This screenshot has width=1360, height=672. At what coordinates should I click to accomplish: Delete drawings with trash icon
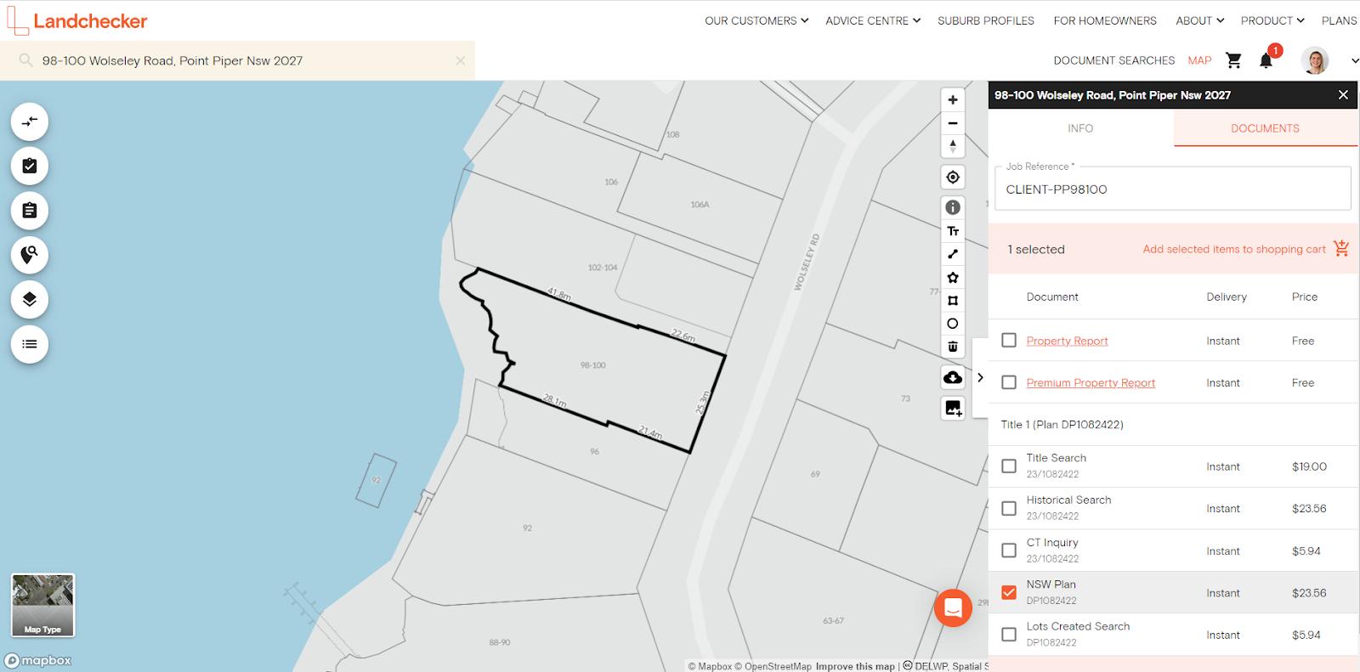(953, 346)
